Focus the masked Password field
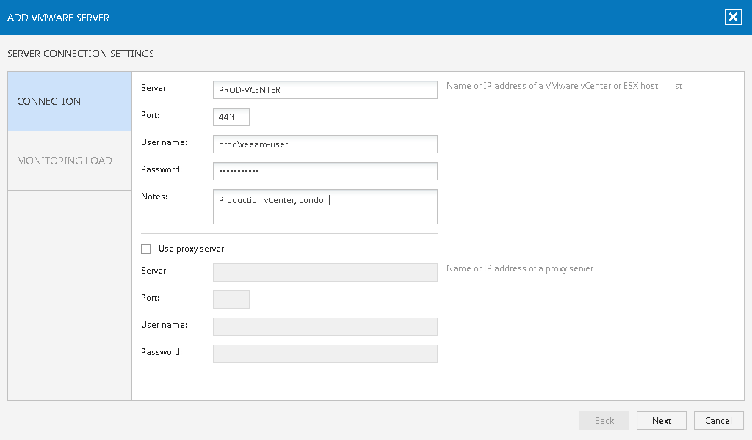Viewport: 752px width, 440px height. click(325, 171)
